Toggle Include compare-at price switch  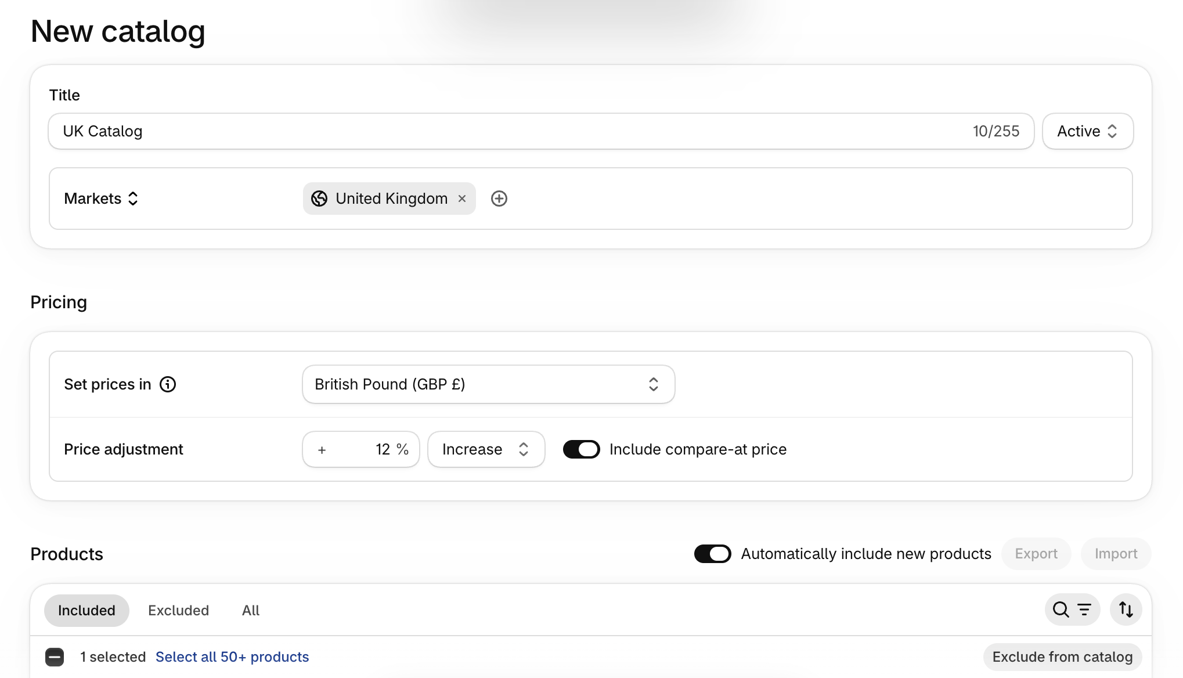582,449
